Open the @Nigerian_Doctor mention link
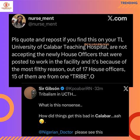Screen dimensions: 140x140 pos(56,132)
